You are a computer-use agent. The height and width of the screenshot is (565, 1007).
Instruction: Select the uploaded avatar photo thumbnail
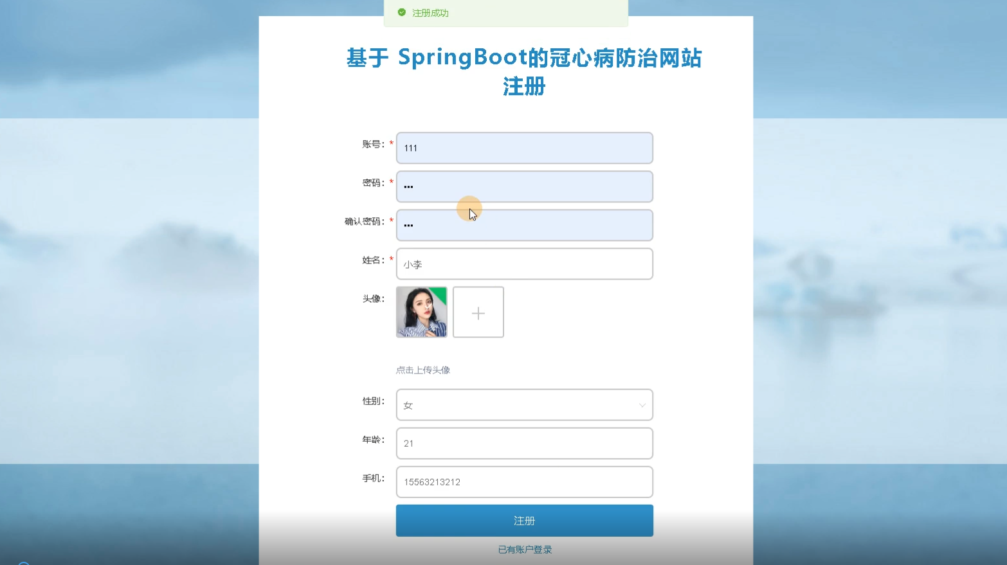click(422, 312)
